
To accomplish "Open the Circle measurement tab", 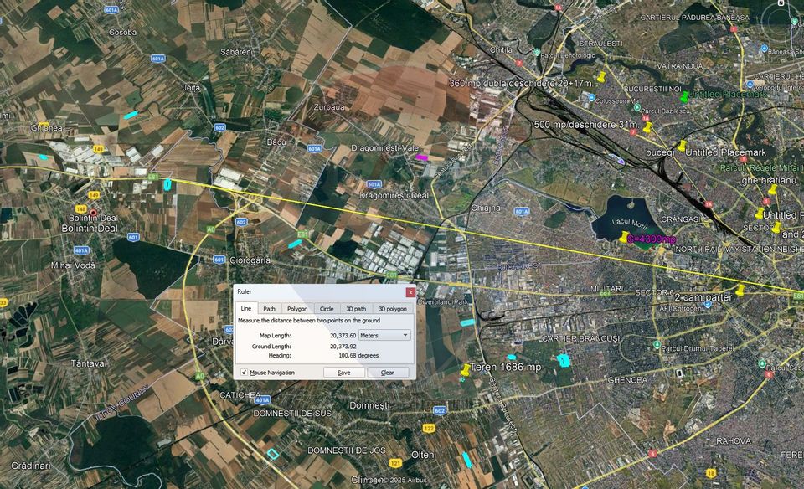I will (327, 309).
